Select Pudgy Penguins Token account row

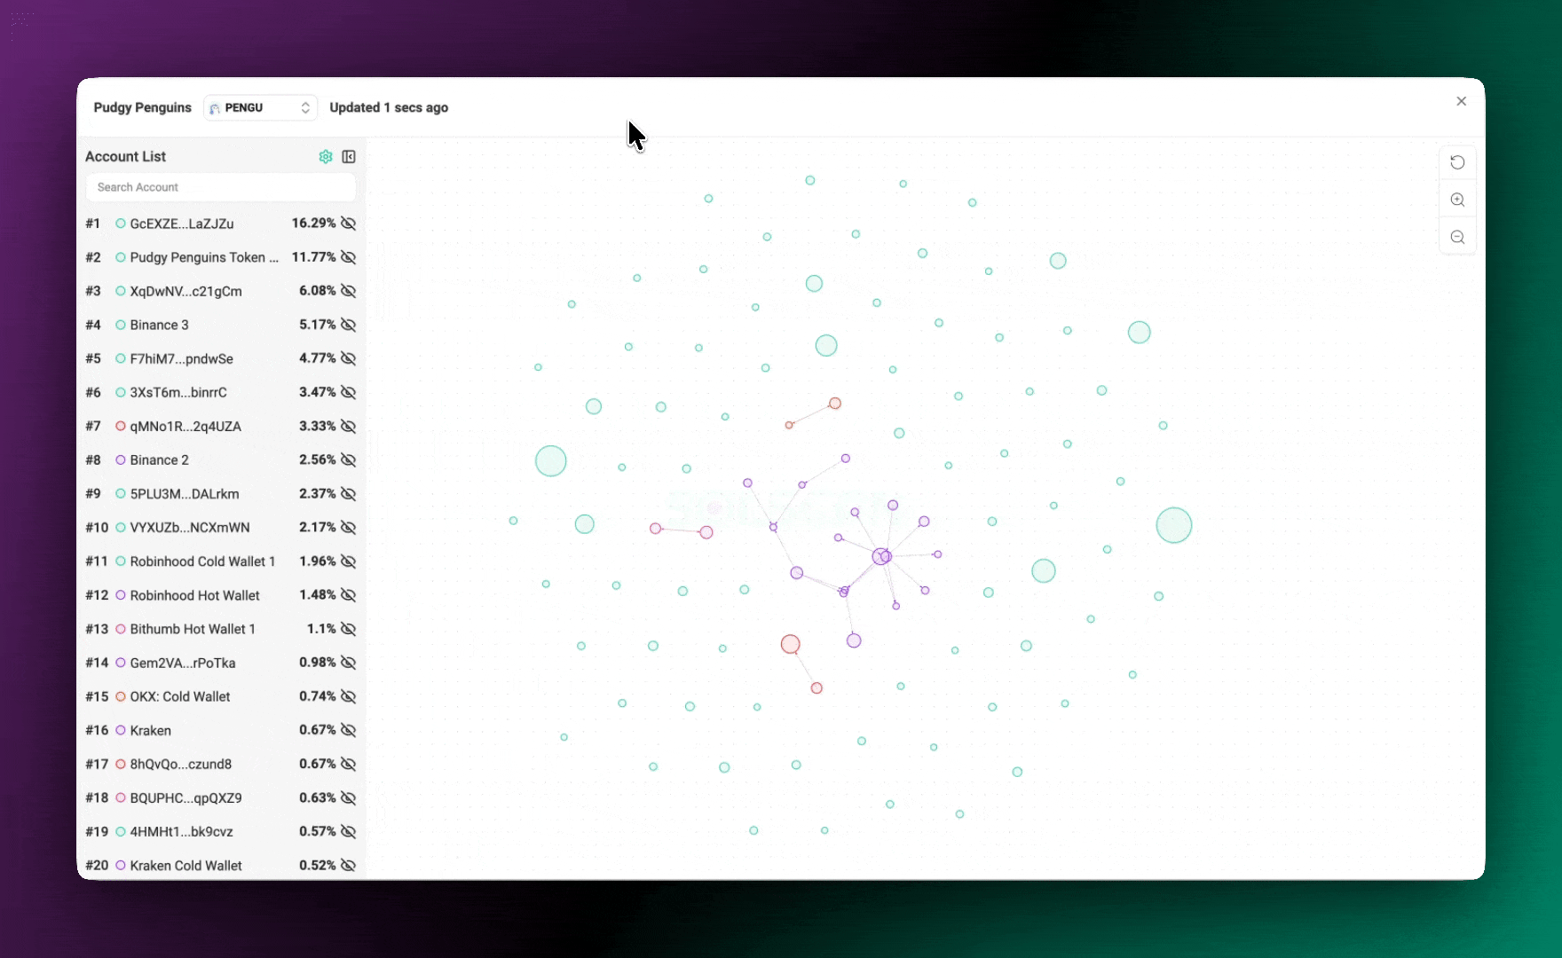[204, 257]
